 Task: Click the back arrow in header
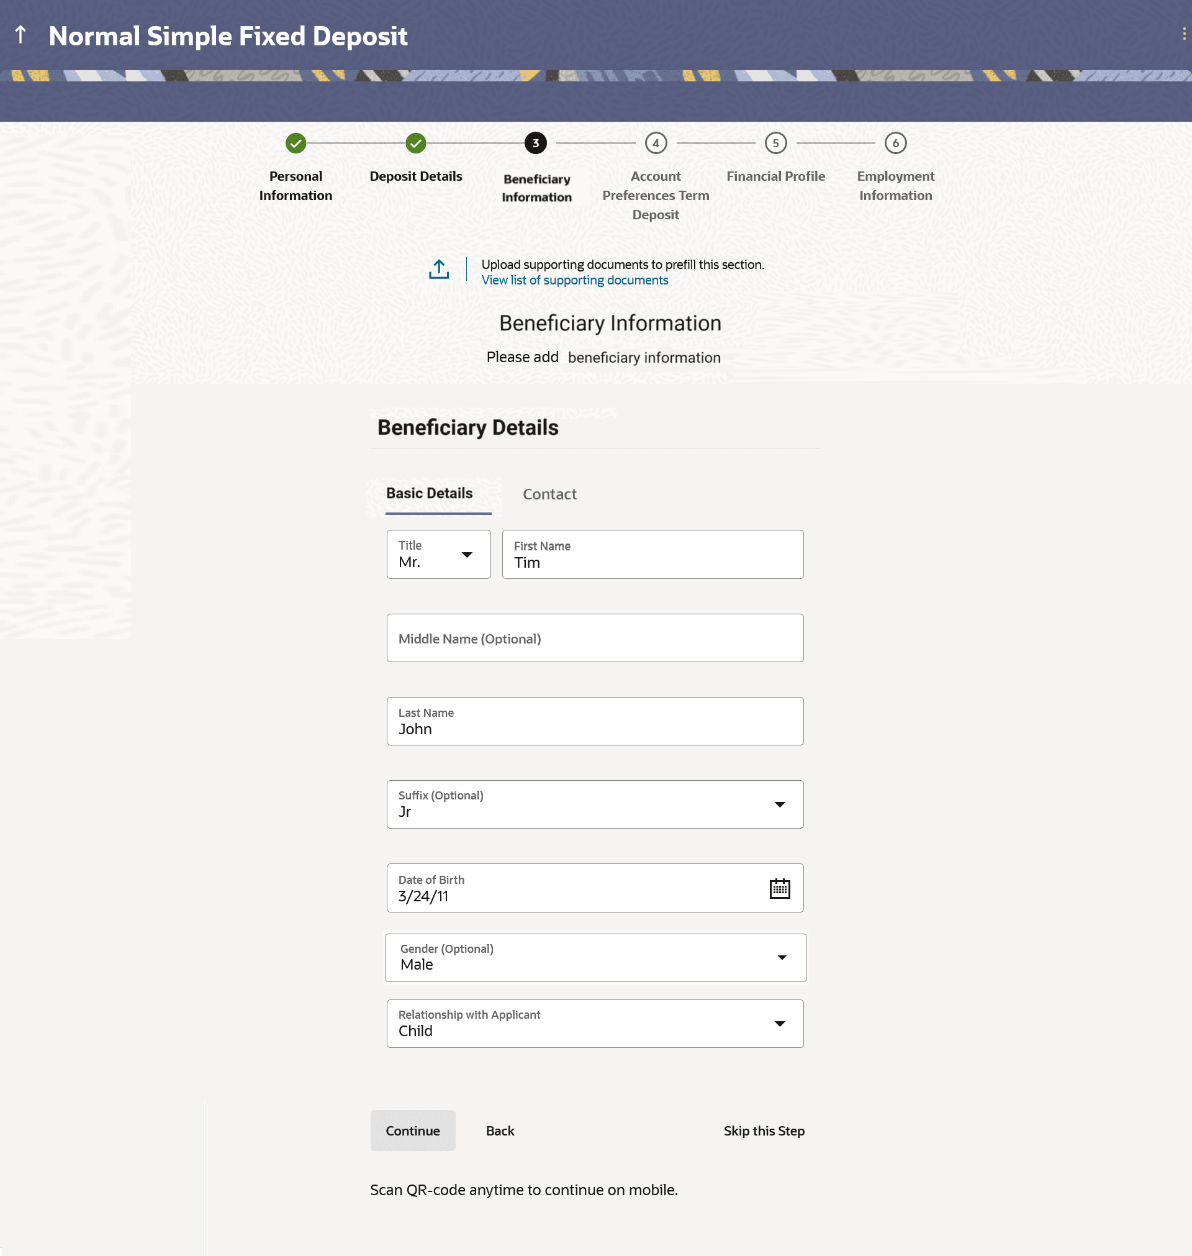click(x=20, y=35)
